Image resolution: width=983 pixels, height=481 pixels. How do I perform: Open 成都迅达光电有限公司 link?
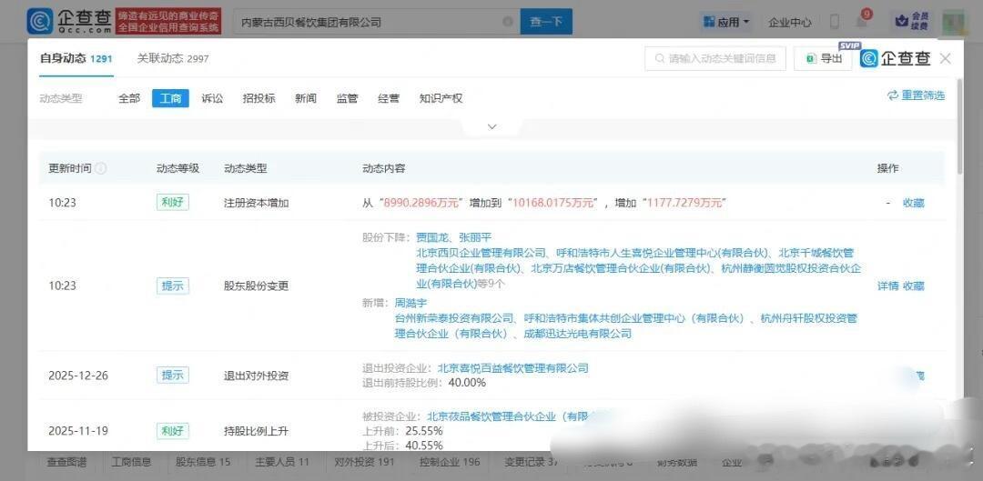click(578, 334)
